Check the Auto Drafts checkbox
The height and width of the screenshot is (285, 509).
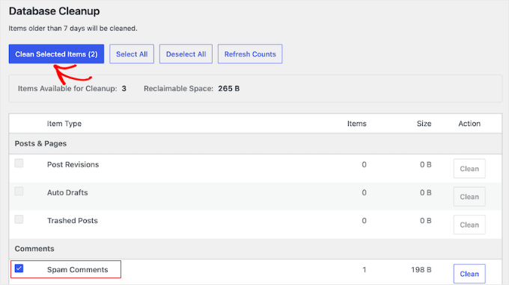[19, 192]
